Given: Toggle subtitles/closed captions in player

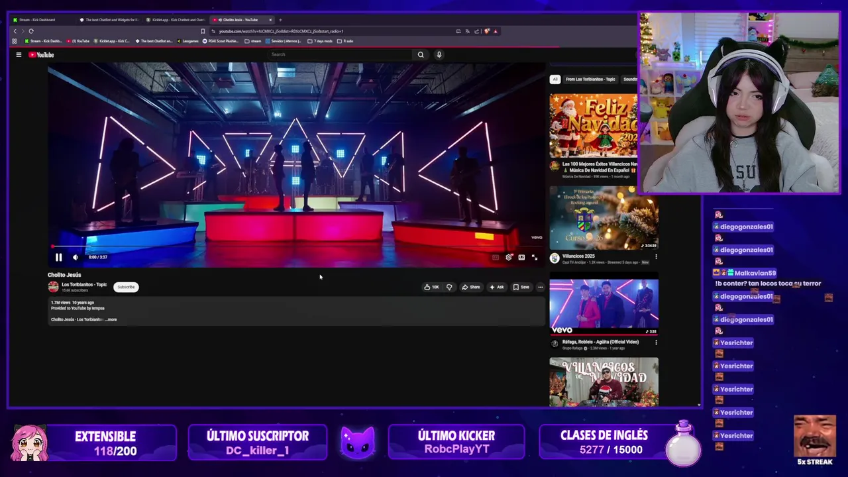Looking at the screenshot, I should [496, 257].
